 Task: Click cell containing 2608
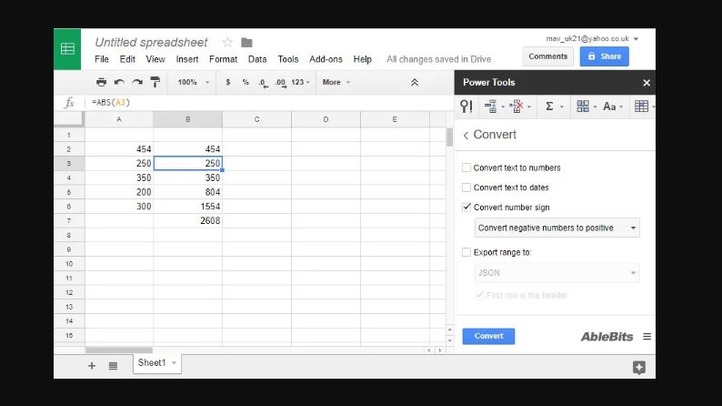(x=188, y=220)
